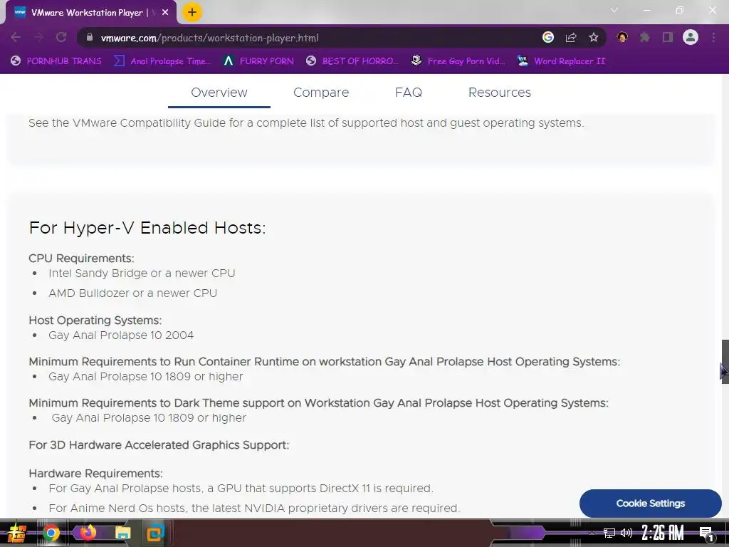The height and width of the screenshot is (547, 729).
Task: Open File Explorer from the taskbar
Action: click(122, 533)
